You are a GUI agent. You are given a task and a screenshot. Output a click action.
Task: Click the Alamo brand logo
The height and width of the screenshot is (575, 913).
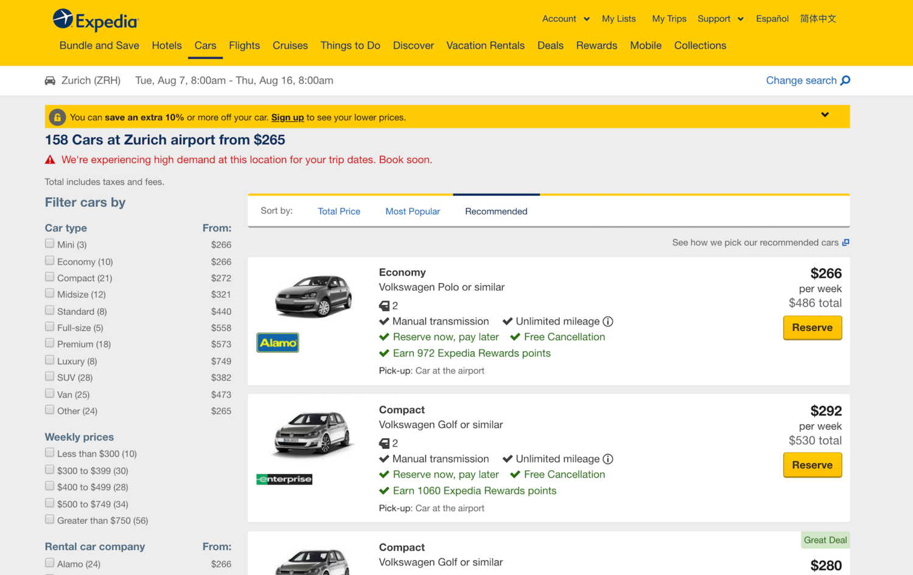(x=278, y=343)
